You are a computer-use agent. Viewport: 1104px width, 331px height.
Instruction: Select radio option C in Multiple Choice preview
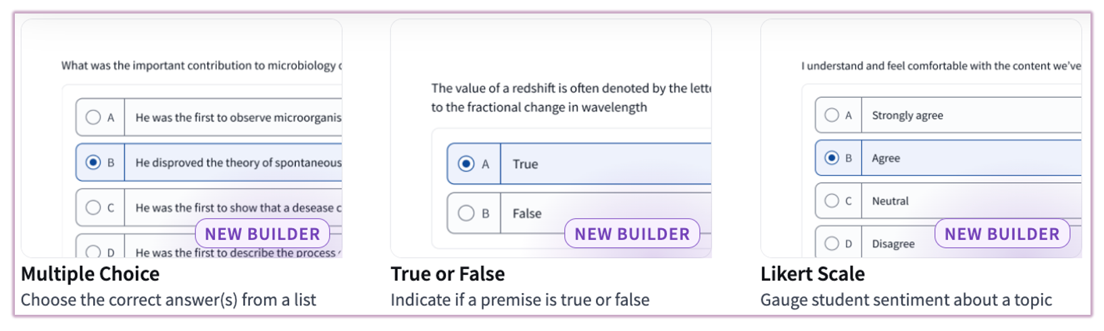[93, 208]
